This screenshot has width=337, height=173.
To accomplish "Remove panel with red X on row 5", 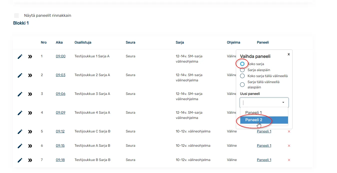I will point(289,131).
